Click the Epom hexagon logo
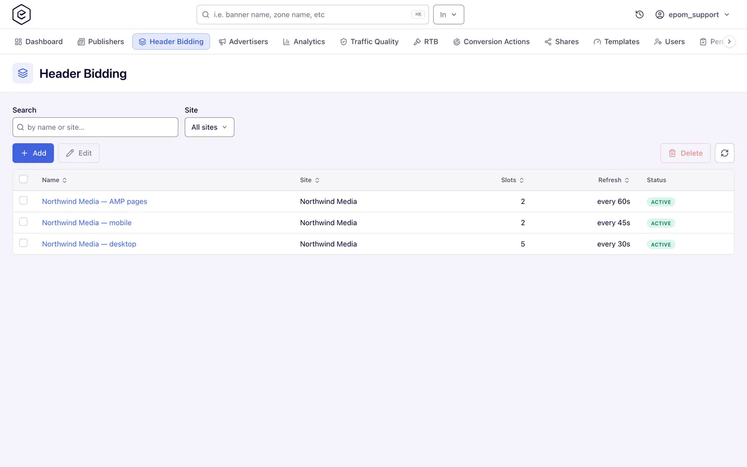This screenshot has height=467, width=747. 22,14
